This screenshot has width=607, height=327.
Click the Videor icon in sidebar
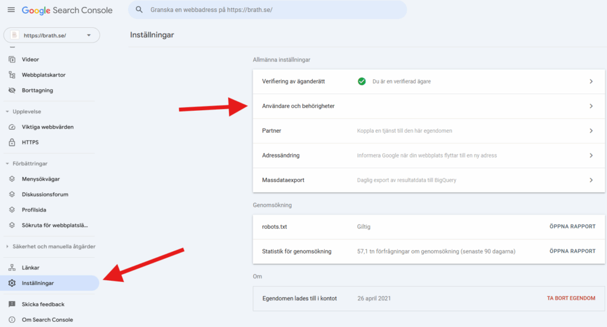click(11, 60)
